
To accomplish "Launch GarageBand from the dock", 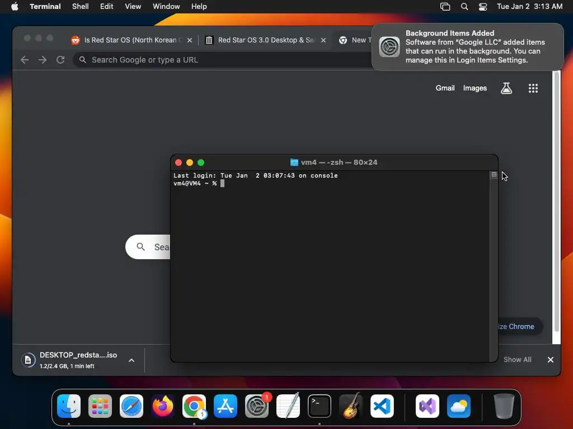I will (351, 406).
